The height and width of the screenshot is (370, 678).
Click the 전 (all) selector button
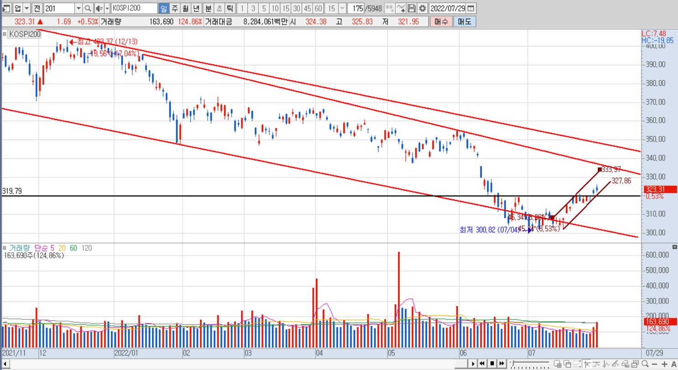tap(37, 8)
